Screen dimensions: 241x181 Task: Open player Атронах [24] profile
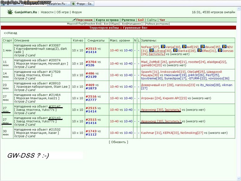(x=151, y=98)
